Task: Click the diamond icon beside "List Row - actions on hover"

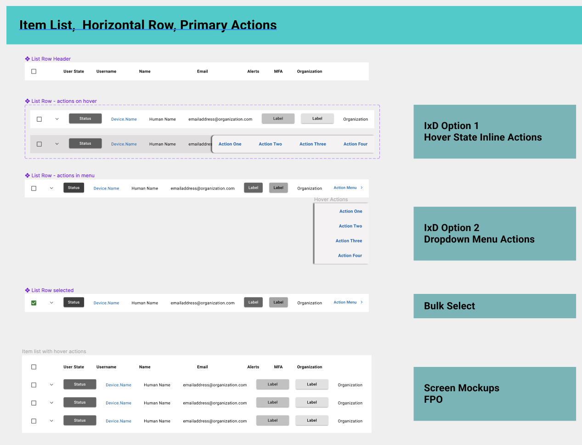Action: coord(28,101)
